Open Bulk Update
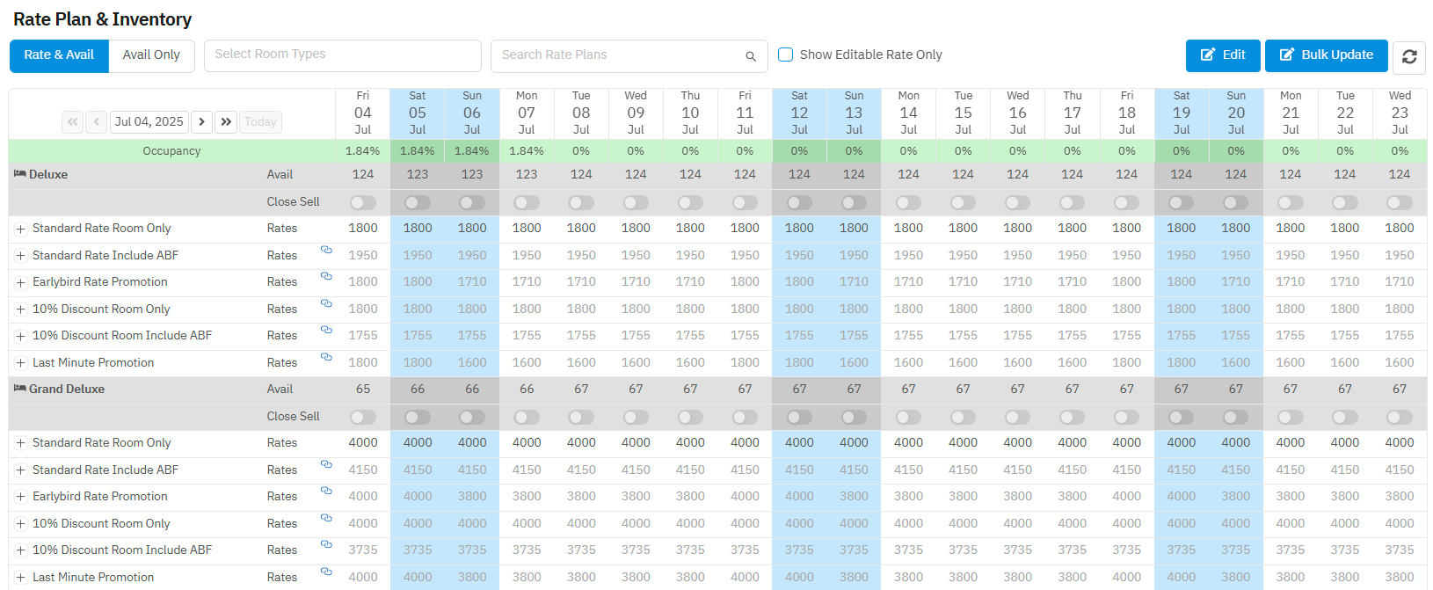1433x590 pixels. tap(1326, 55)
